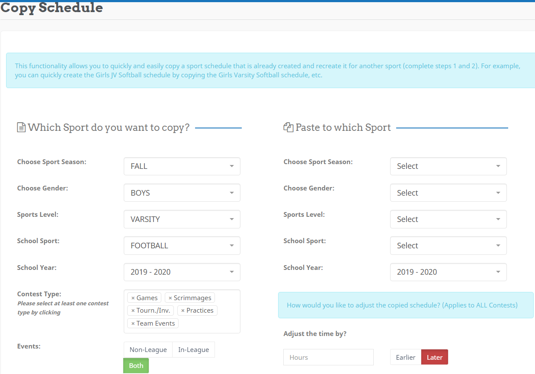Open the FALL sport season dropdown
Viewport: 535px width, 374px height.
click(x=182, y=166)
